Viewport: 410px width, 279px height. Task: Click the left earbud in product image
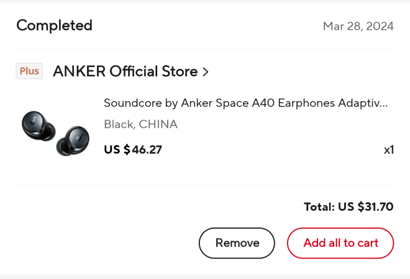coord(38,125)
